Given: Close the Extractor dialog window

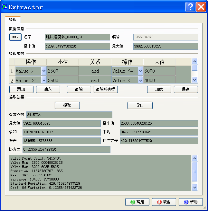Looking at the screenshot, I should [x=201, y=7].
